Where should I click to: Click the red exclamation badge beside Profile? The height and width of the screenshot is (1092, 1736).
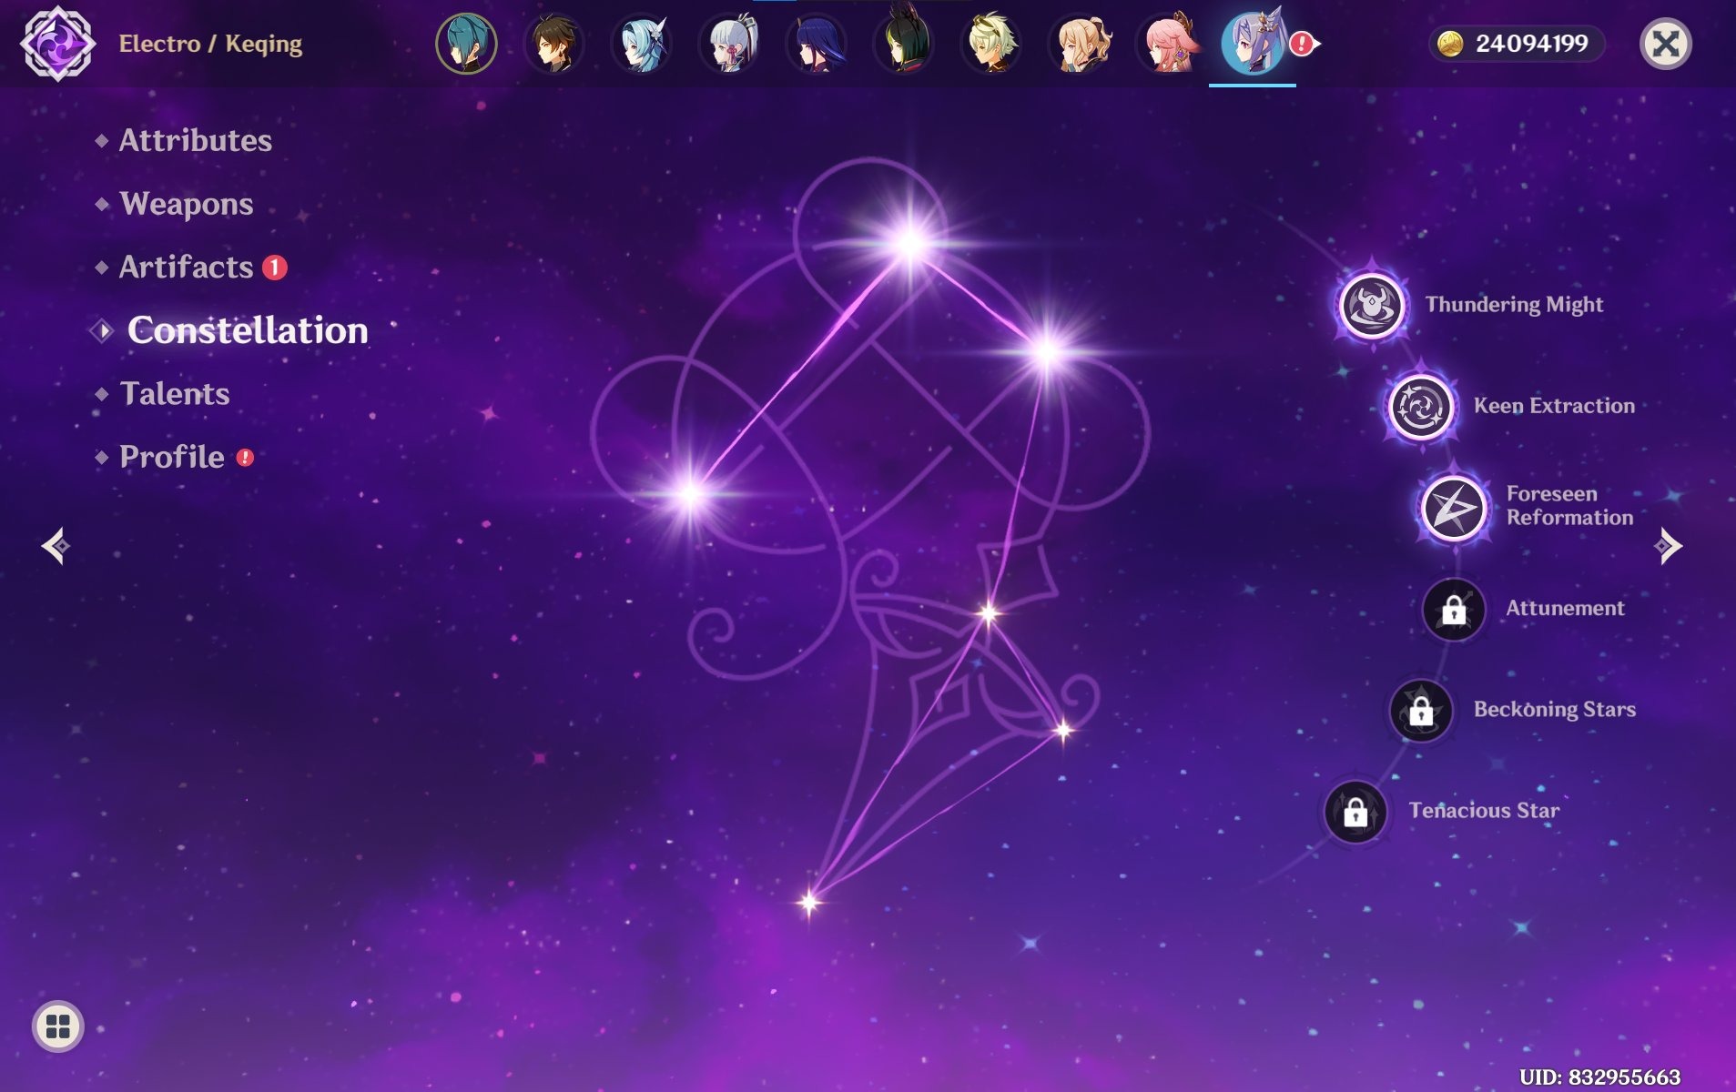pos(245,457)
